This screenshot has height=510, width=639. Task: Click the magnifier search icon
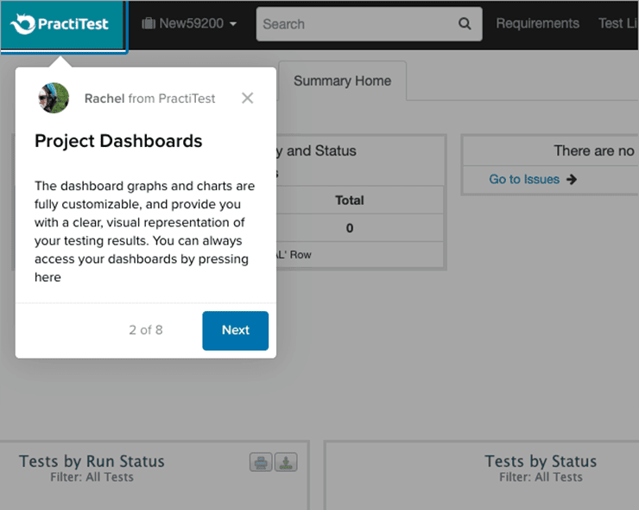465,24
